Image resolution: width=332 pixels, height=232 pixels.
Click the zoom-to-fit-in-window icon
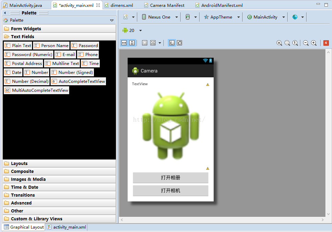pyautogui.click(x=180, y=43)
